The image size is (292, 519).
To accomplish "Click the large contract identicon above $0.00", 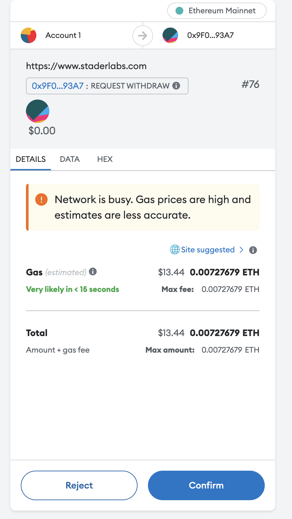I will pyautogui.click(x=38, y=111).
